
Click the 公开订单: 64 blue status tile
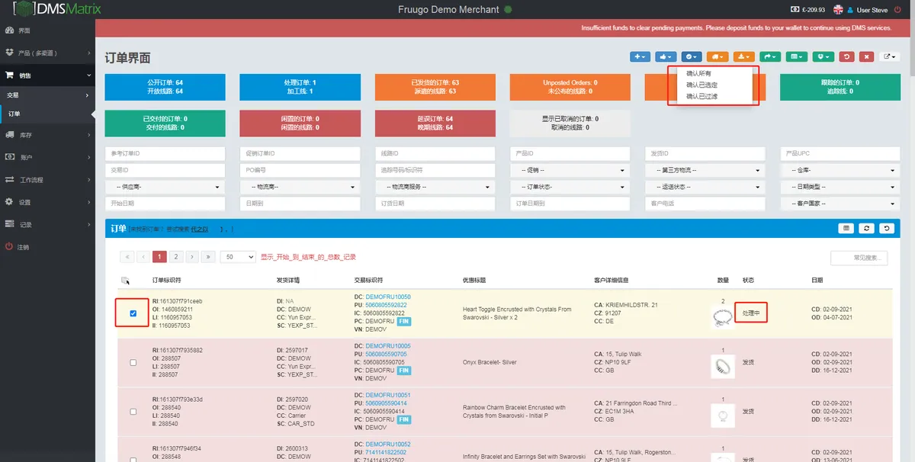[x=165, y=87]
